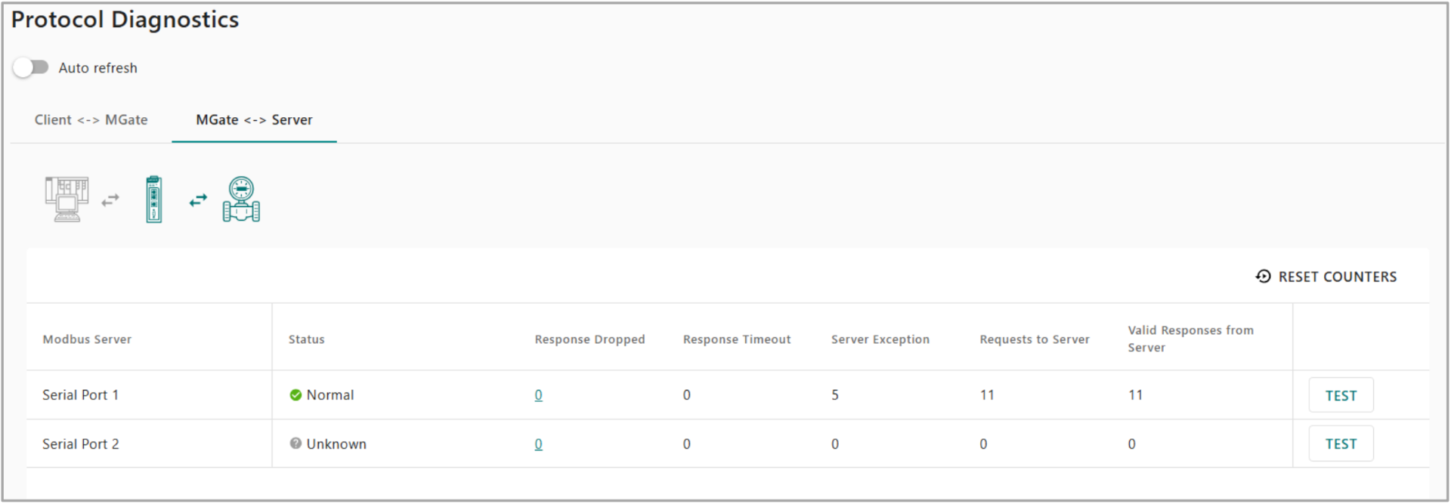Run TEST for Serial Port 2

point(1341,444)
